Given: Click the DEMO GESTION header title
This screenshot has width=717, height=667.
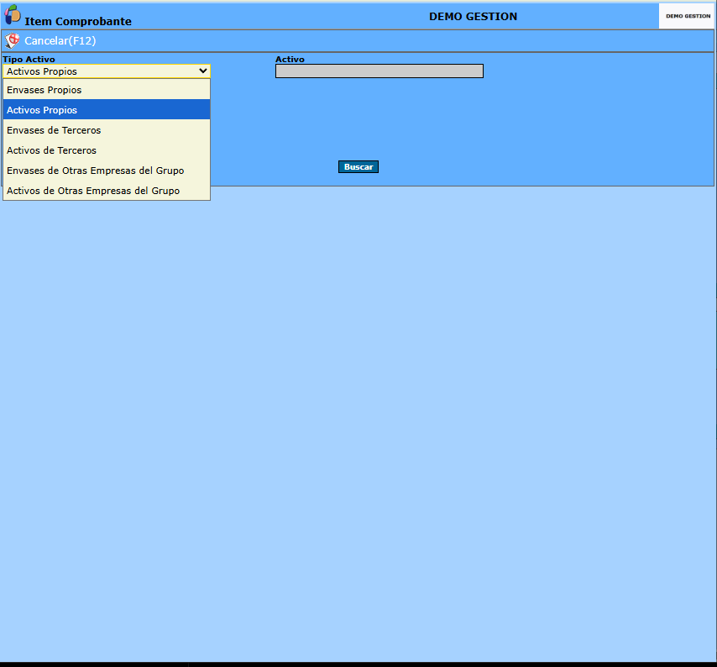Looking at the screenshot, I should pos(473,17).
